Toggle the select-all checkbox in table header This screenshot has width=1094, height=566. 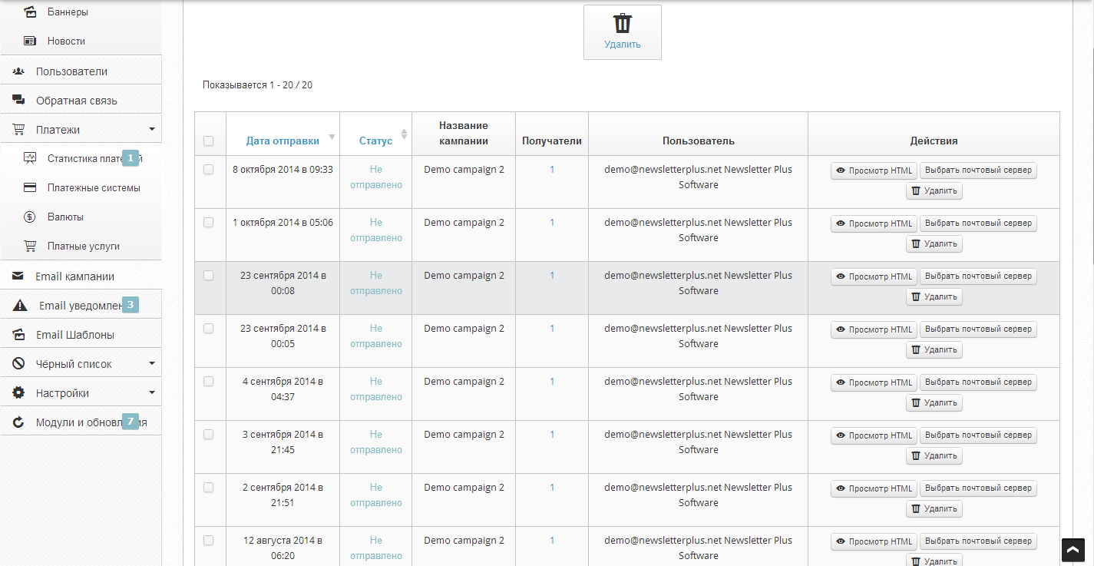pyautogui.click(x=208, y=141)
